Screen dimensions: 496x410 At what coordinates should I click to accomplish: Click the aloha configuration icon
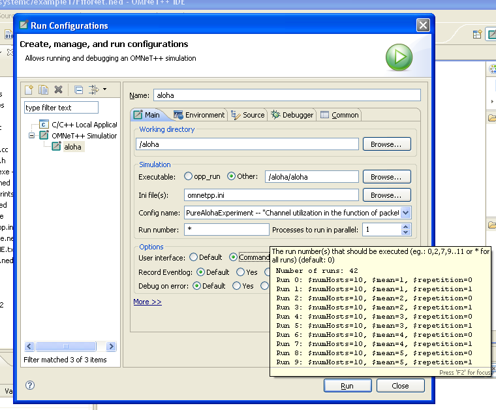tap(56, 146)
